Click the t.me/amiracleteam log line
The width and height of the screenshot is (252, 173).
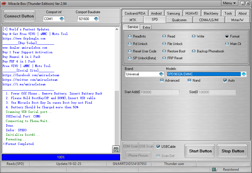[24, 84]
